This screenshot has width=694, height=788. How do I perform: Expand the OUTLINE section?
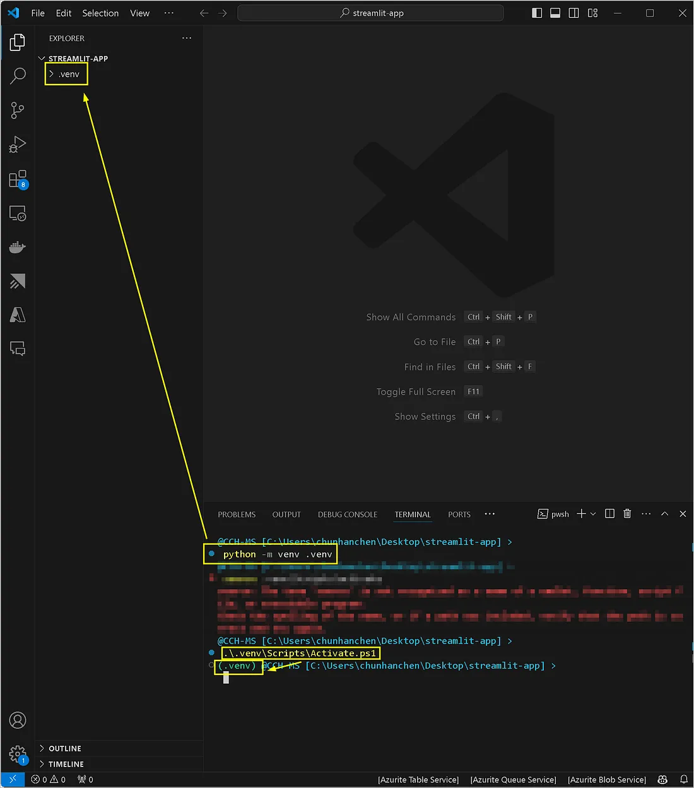[65, 748]
